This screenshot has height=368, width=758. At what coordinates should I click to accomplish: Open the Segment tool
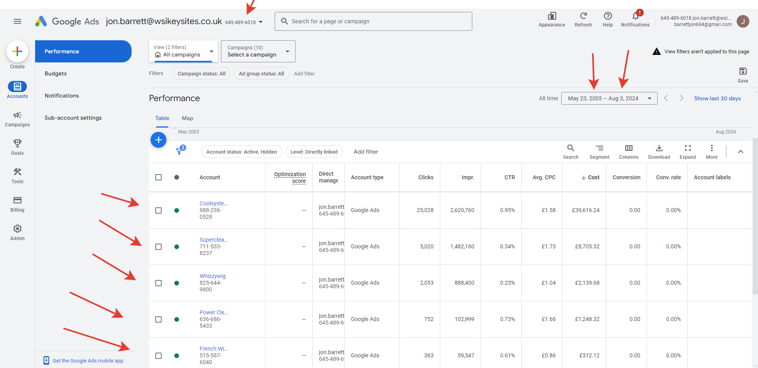pos(600,148)
